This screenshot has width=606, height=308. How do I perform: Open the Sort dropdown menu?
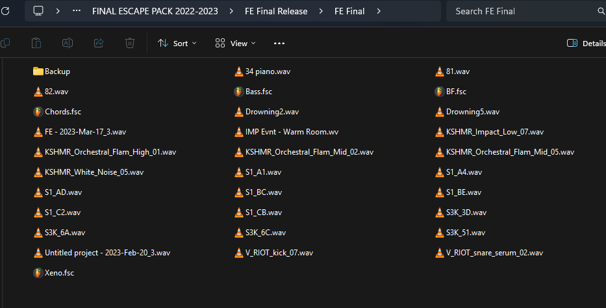(177, 44)
